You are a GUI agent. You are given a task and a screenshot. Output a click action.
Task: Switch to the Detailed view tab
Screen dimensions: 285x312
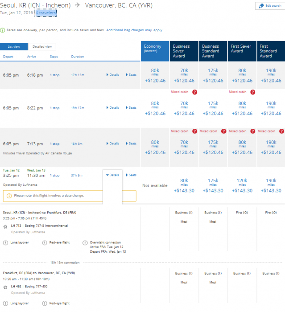(x=42, y=47)
